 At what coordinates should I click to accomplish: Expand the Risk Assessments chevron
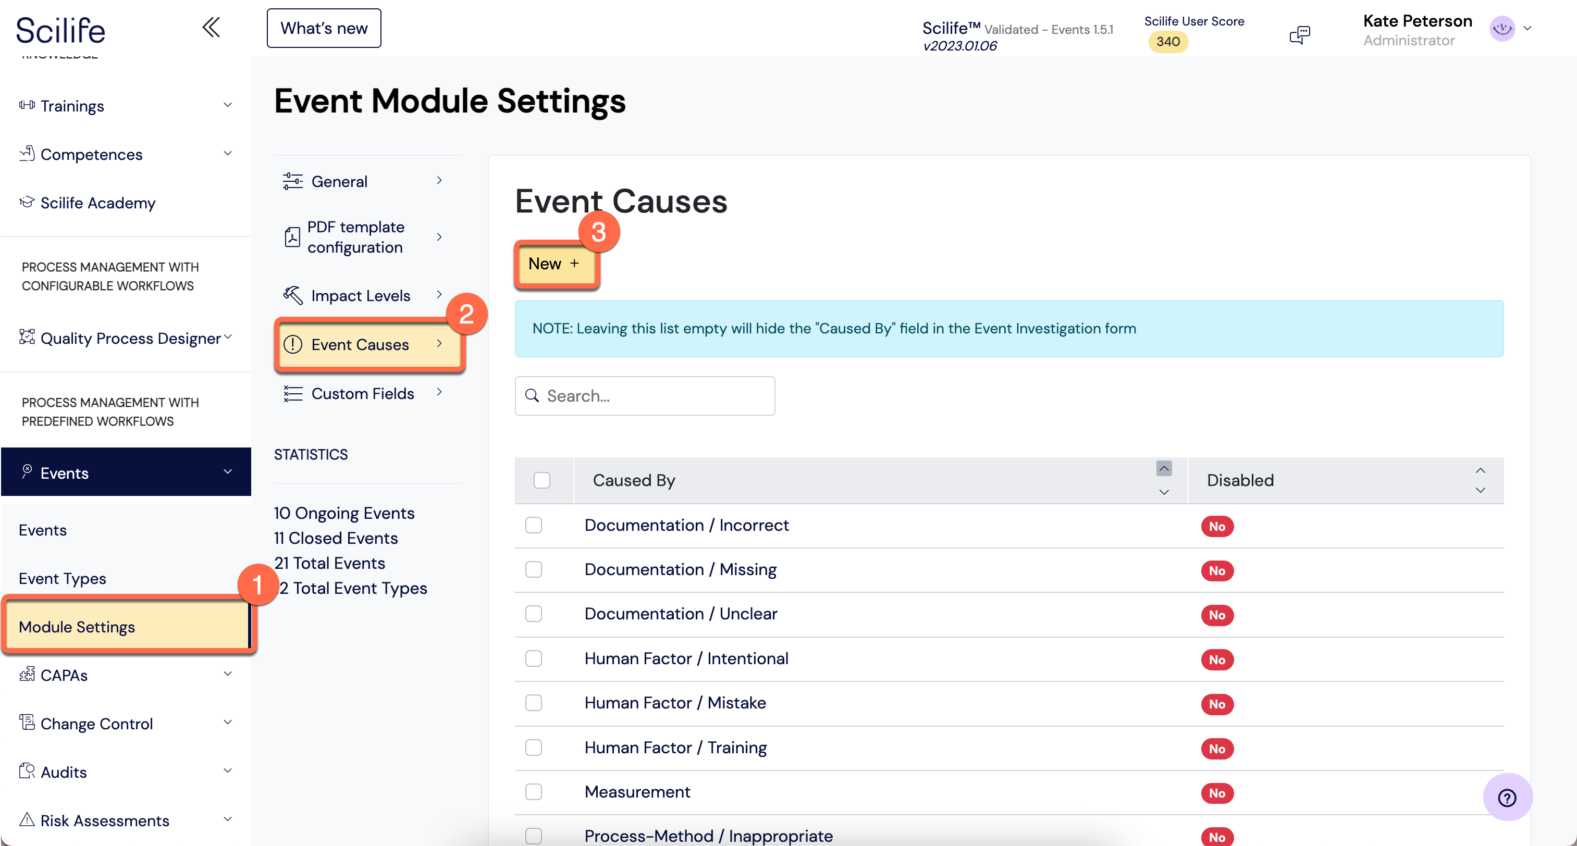click(x=228, y=818)
